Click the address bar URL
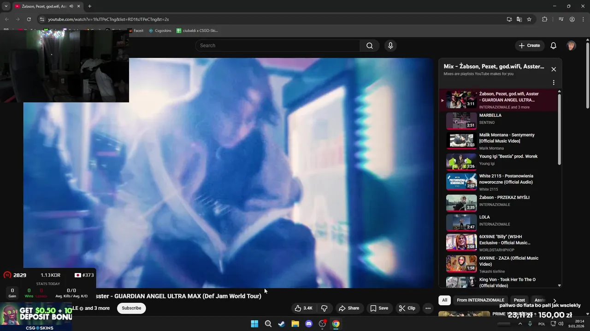 click(108, 19)
